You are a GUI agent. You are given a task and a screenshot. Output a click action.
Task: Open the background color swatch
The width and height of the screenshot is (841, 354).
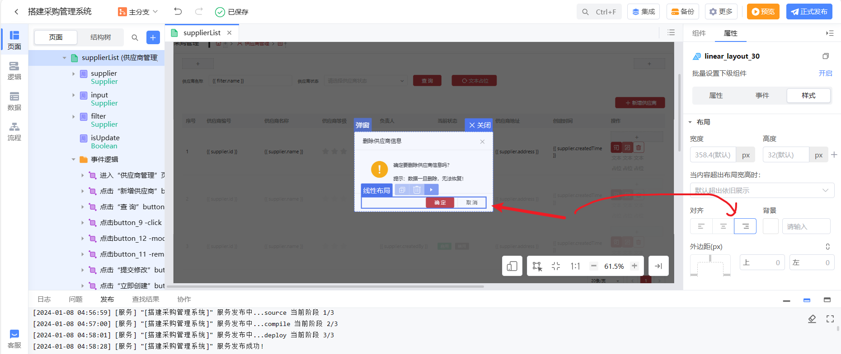[x=771, y=226]
